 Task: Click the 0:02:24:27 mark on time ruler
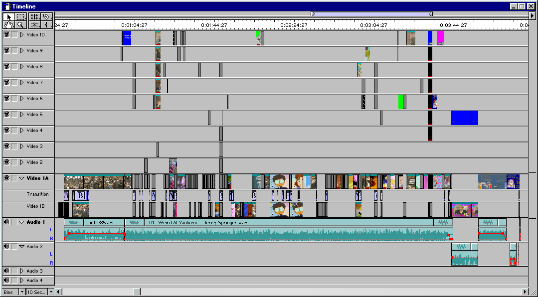[294, 25]
